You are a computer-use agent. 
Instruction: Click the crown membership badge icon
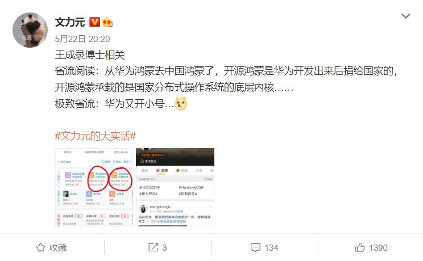107,22
